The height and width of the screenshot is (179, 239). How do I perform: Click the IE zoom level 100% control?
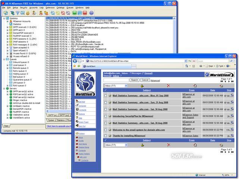227,175
